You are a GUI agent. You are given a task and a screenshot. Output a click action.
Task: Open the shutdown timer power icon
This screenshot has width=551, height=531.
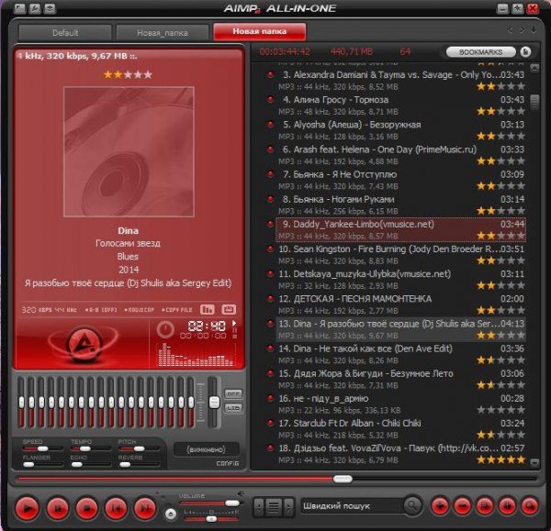pyautogui.click(x=165, y=329)
